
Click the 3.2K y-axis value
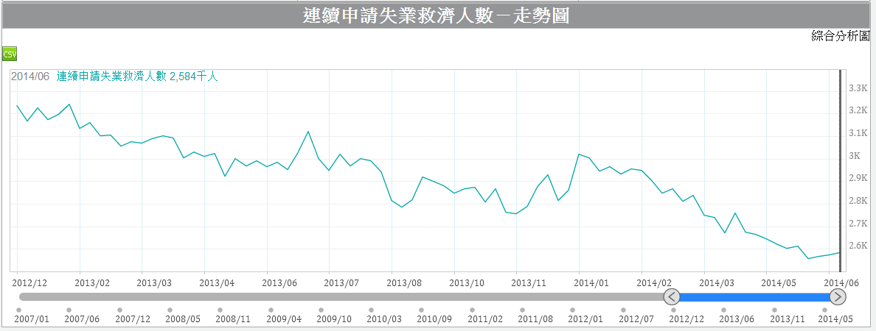858,110
